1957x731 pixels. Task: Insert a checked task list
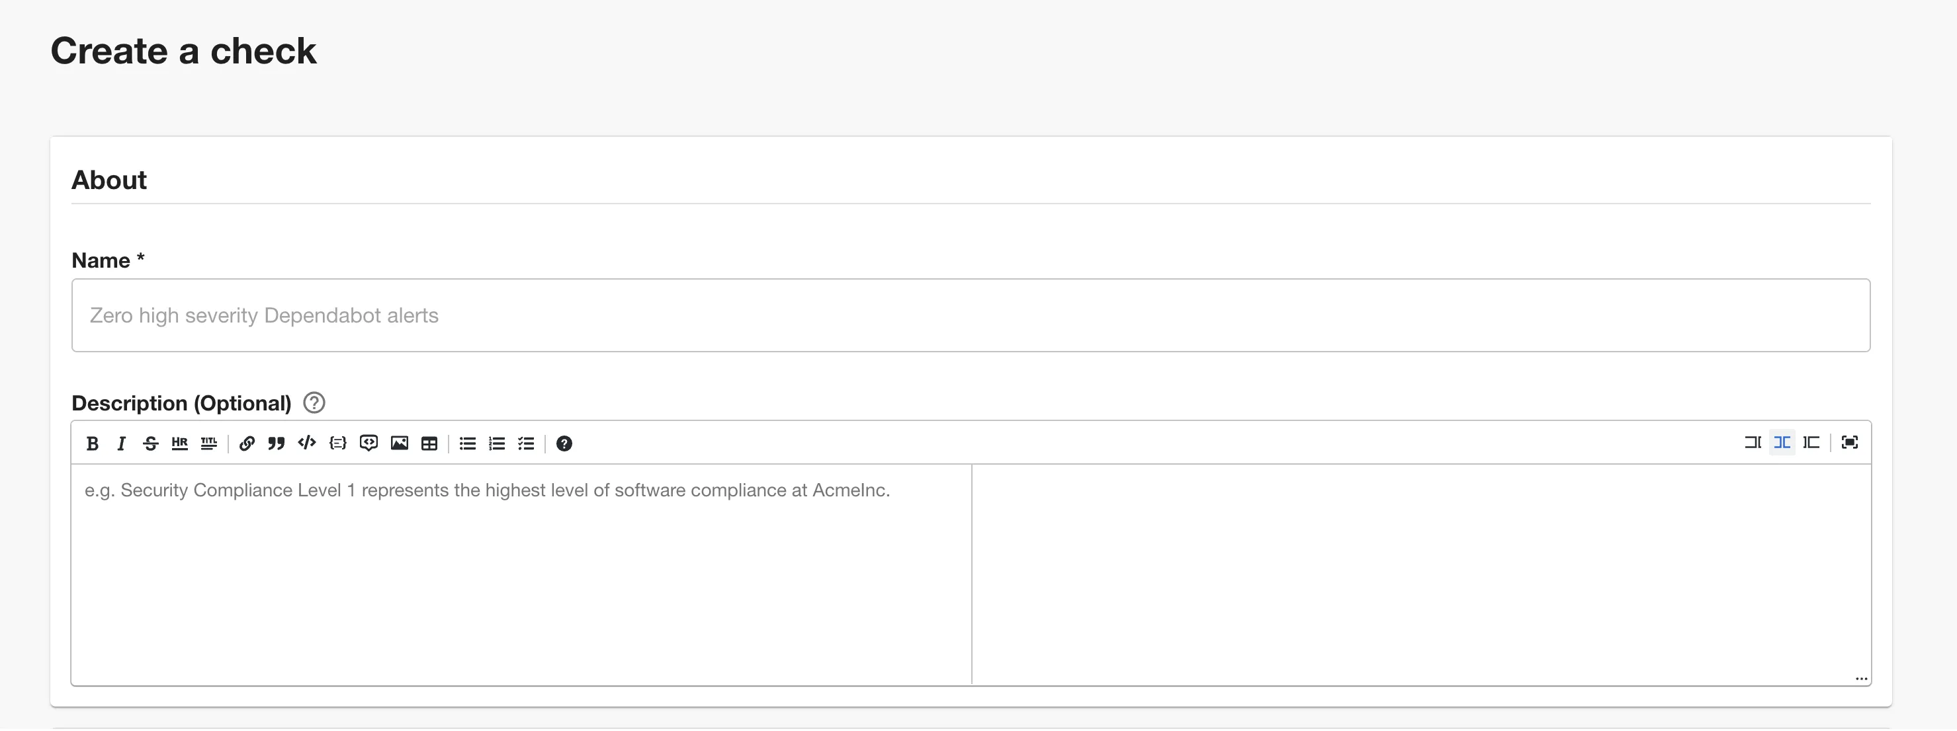[527, 443]
